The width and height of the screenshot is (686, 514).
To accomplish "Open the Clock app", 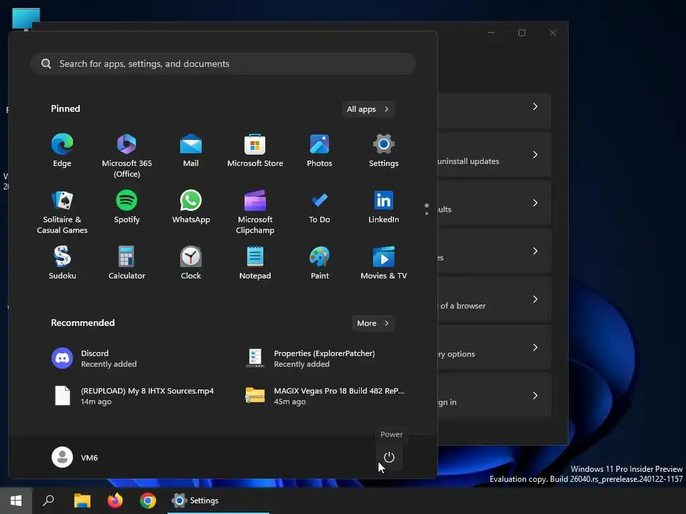I will point(191,263).
